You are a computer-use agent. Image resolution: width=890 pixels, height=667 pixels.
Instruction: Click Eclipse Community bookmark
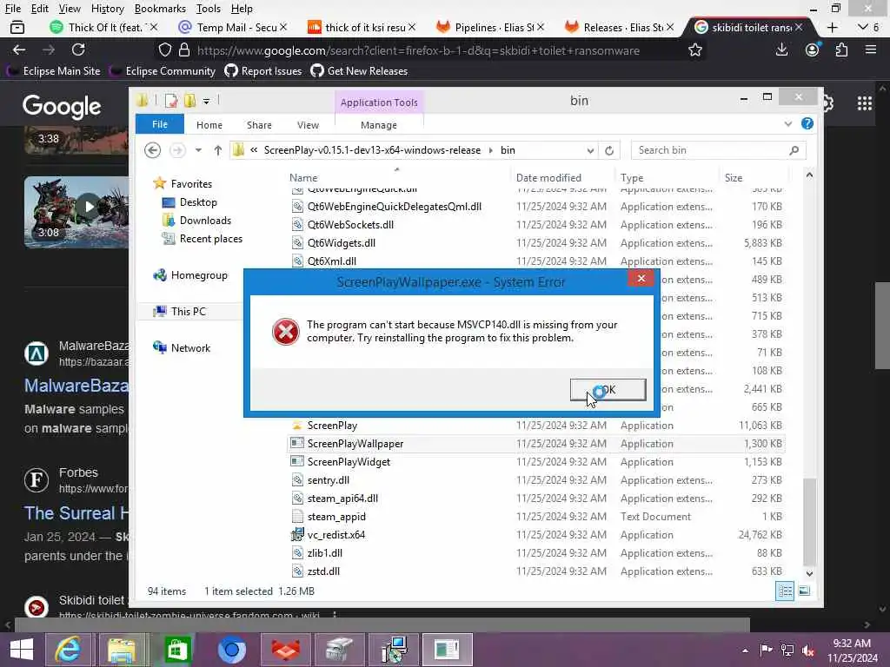[163, 71]
